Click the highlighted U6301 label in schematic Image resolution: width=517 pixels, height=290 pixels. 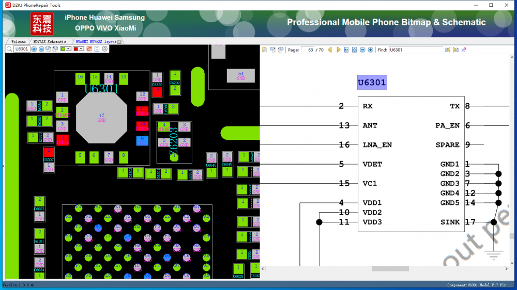coord(372,82)
